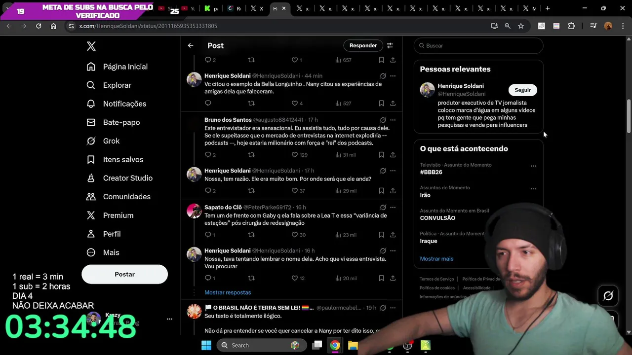Click the Responder button

[x=363, y=45]
